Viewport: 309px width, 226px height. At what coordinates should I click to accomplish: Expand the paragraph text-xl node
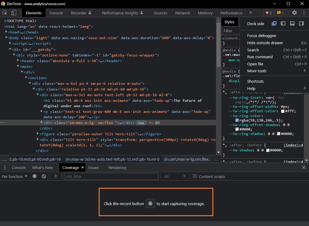click(42, 111)
